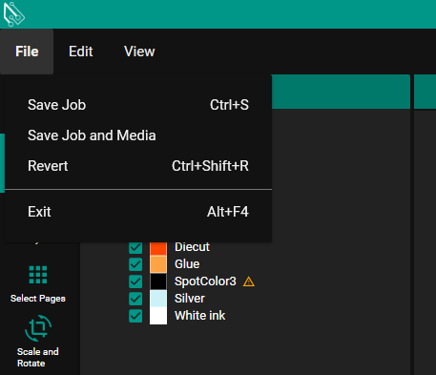Toggle the White ink checkbox
Image resolution: width=436 pixels, height=375 pixels.
coord(135,316)
